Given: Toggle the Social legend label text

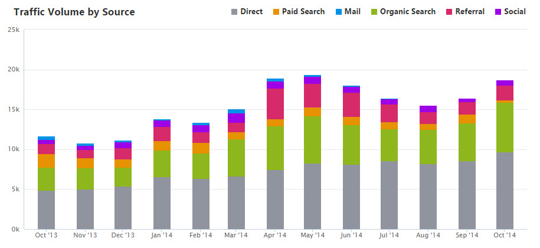Looking at the screenshot, I should click(x=515, y=12).
